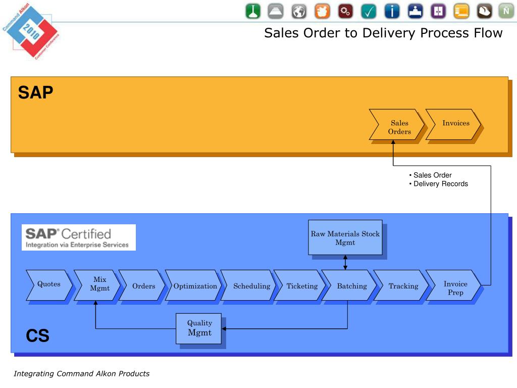Open the brown hard hat icon
This screenshot has height=388, width=517.
click(485, 11)
